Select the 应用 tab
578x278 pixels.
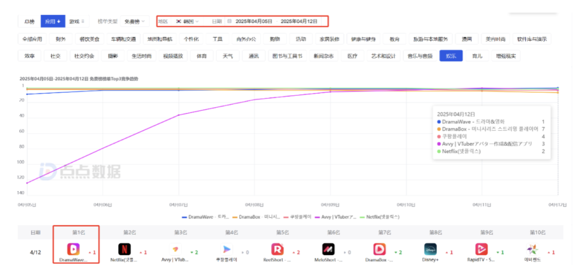[x=52, y=21]
